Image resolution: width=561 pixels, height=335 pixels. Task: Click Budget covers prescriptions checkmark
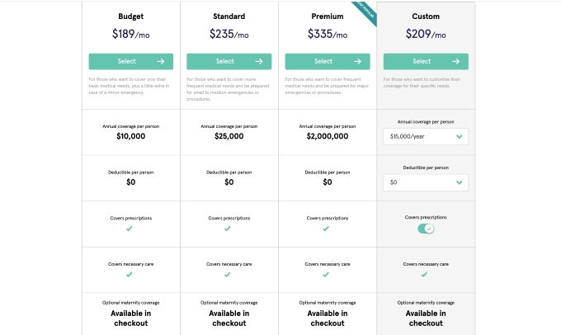coord(130,229)
